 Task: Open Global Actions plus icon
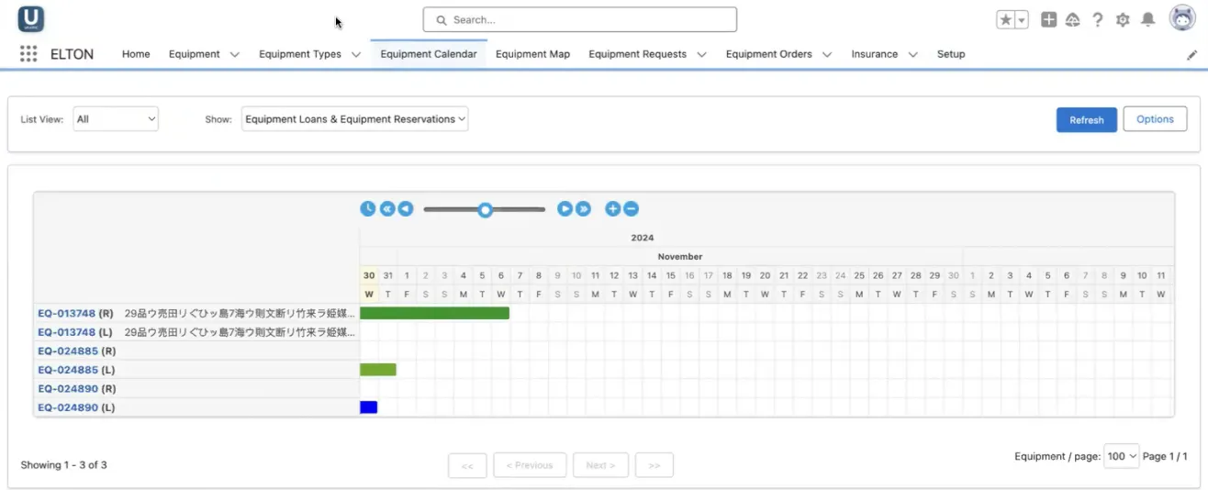(1048, 19)
